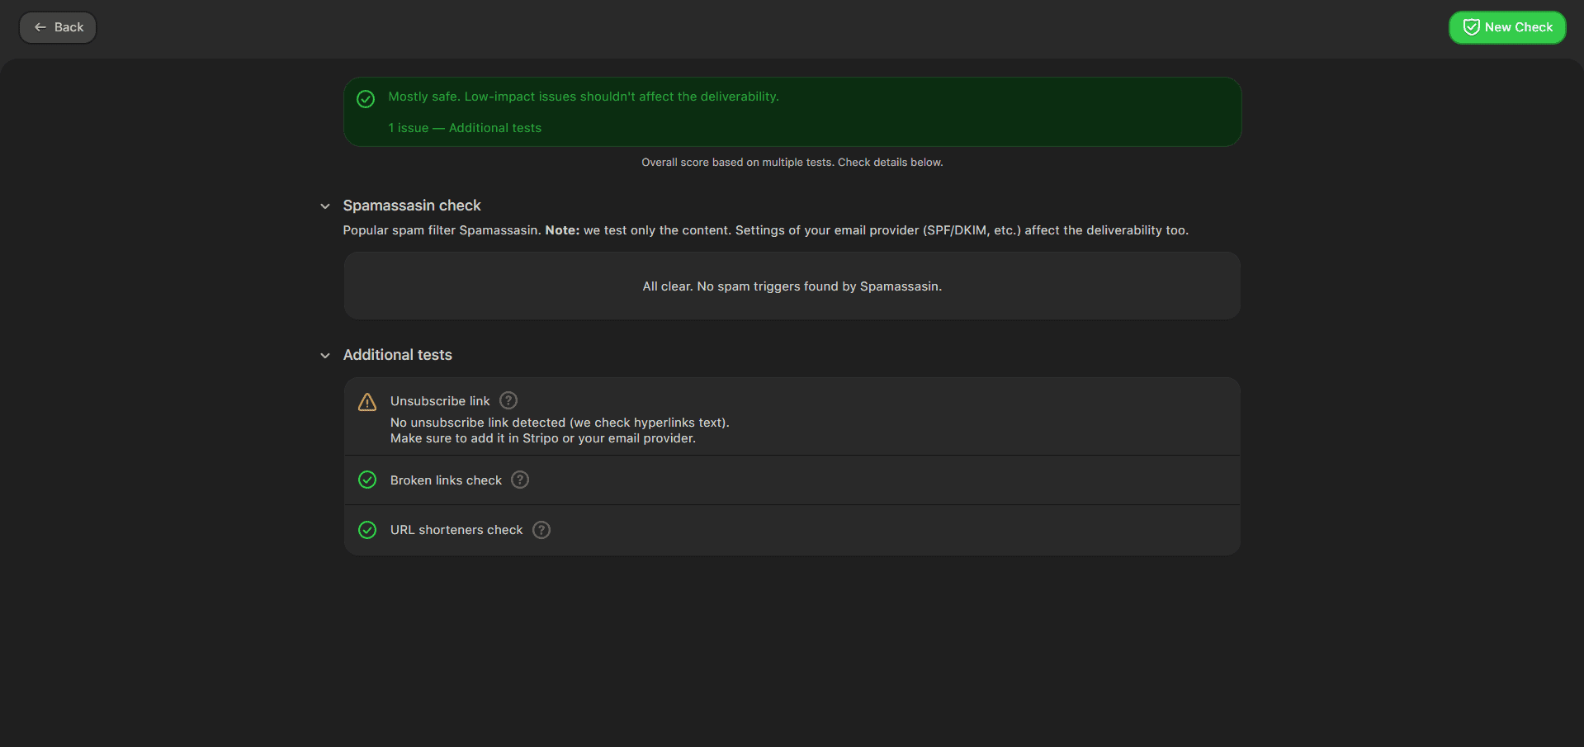Open the help icon for URL shorteners check

(x=541, y=530)
